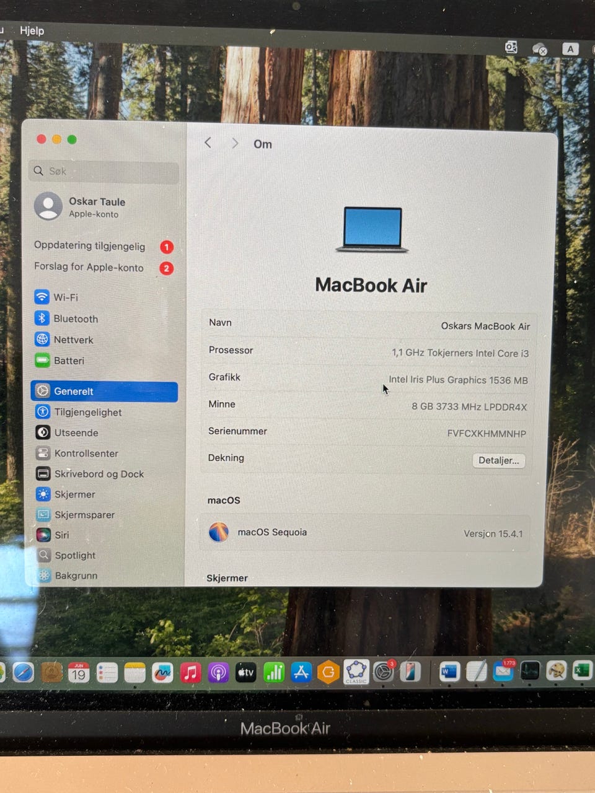Click Outlook icon in the menu bar
The width and height of the screenshot is (595, 793).
511,48
